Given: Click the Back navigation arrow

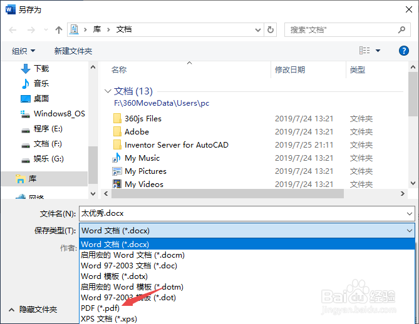Looking at the screenshot, I should pos(13,30).
